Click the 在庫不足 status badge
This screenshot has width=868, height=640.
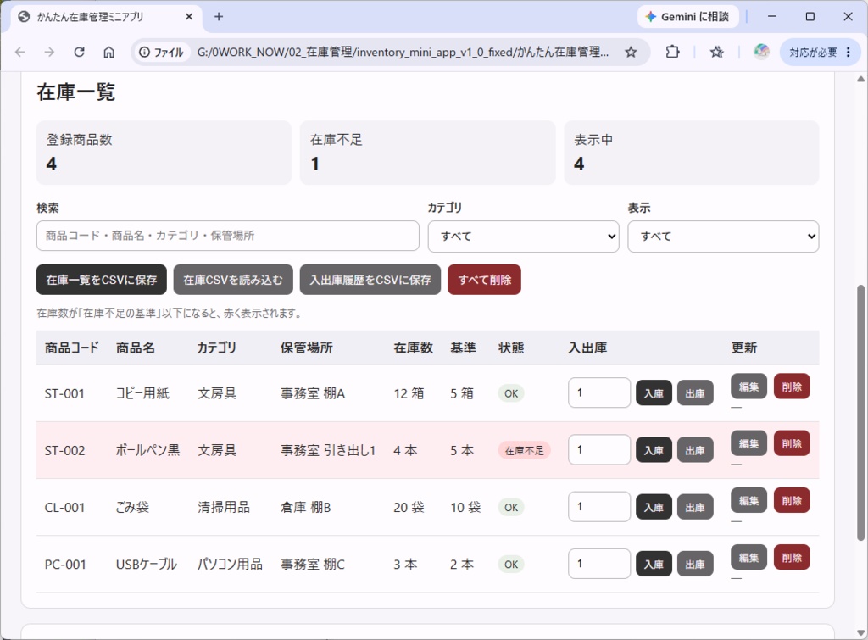tap(524, 451)
